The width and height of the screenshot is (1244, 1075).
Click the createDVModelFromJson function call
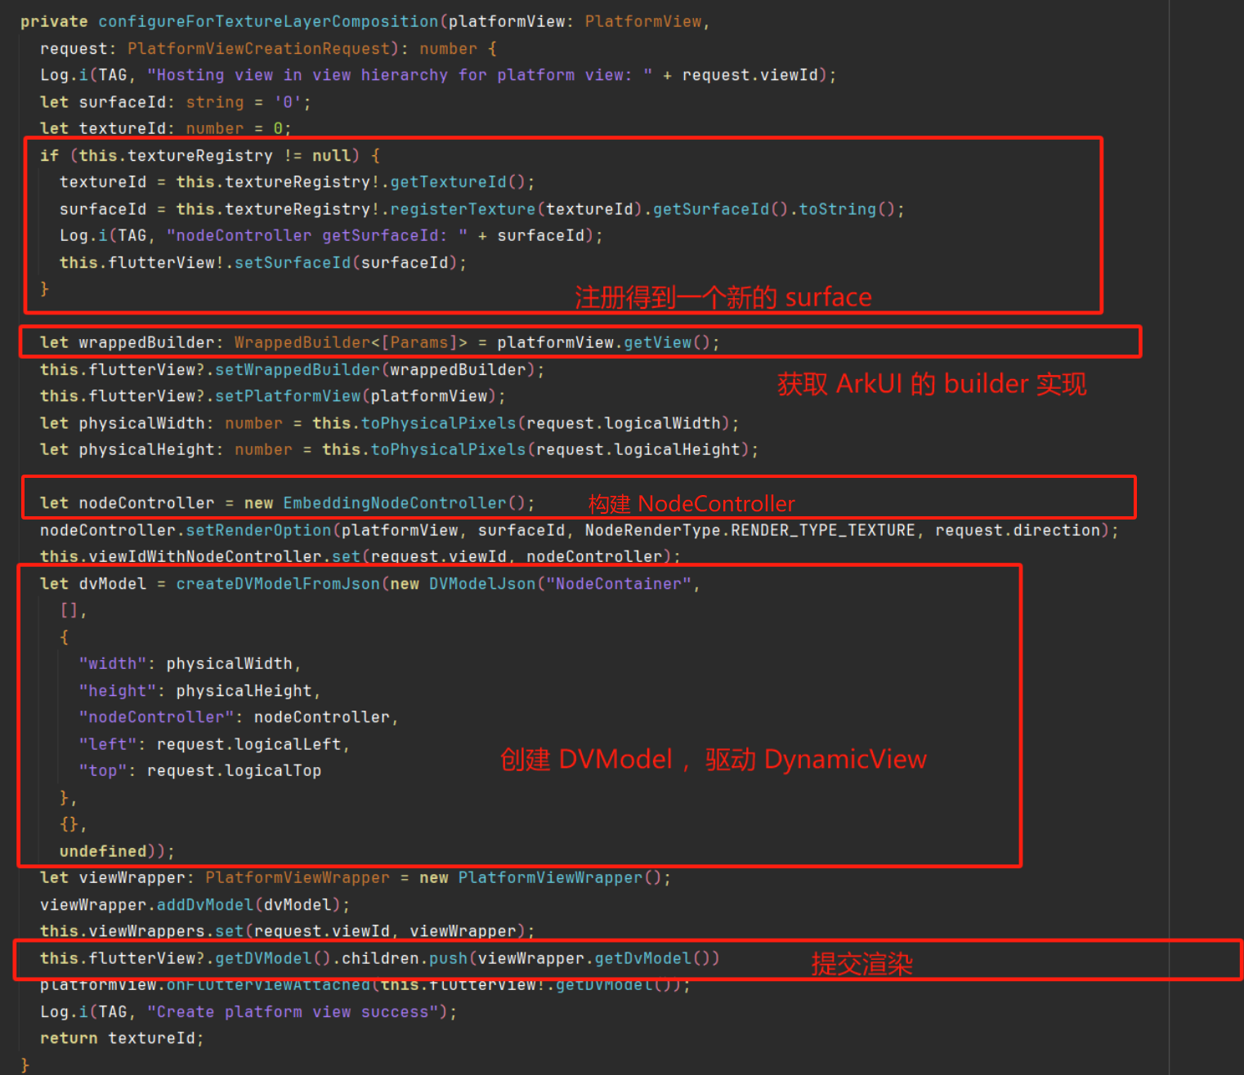pyautogui.click(x=278, y=584)
